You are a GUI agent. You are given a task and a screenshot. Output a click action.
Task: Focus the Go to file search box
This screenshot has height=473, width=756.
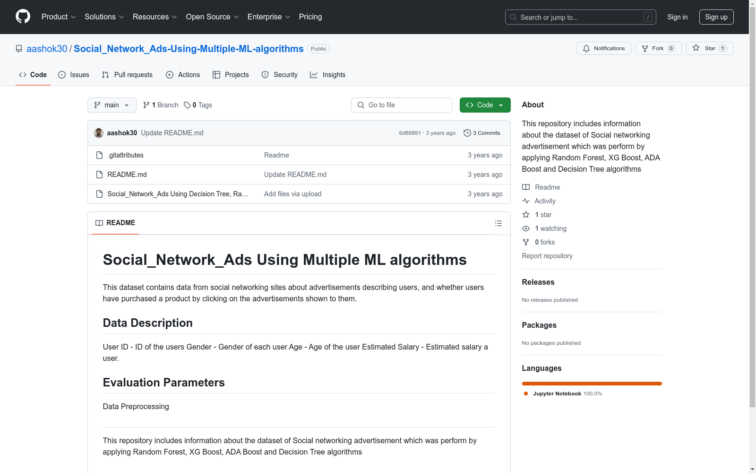[x=402, y=105]
